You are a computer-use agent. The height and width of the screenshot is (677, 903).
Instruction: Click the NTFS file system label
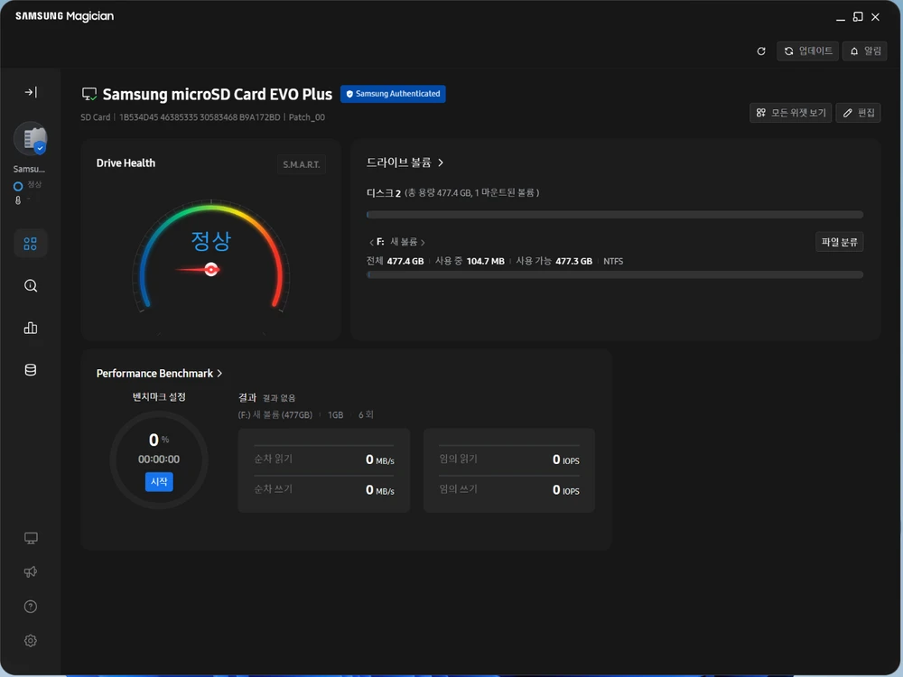coord(613,262)
